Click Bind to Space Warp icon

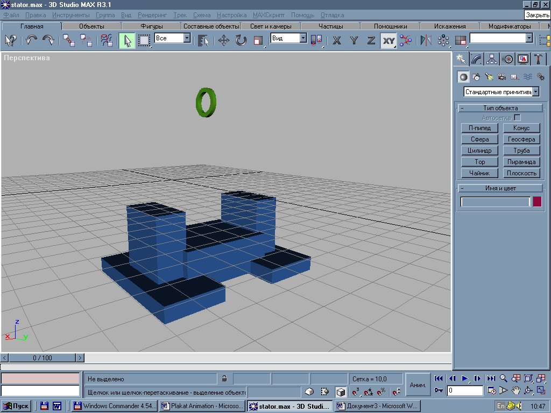pos(107,40)
